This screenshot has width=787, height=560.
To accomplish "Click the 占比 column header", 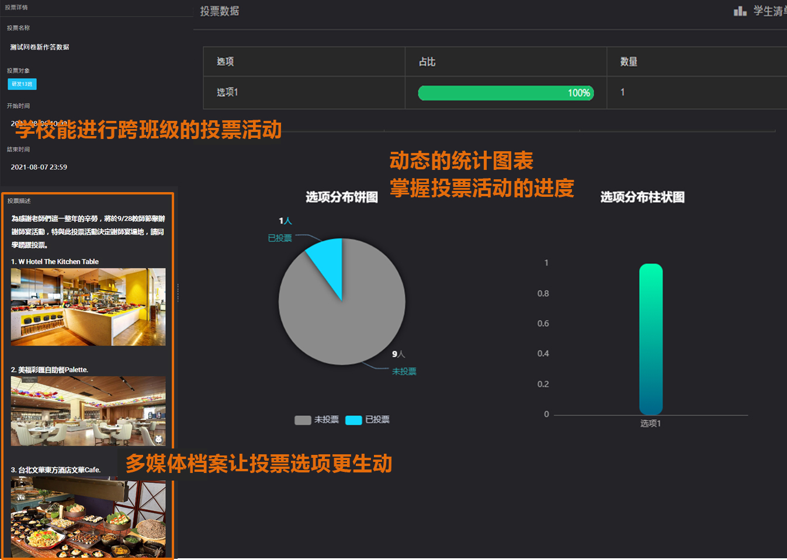I will coord(427,62).
